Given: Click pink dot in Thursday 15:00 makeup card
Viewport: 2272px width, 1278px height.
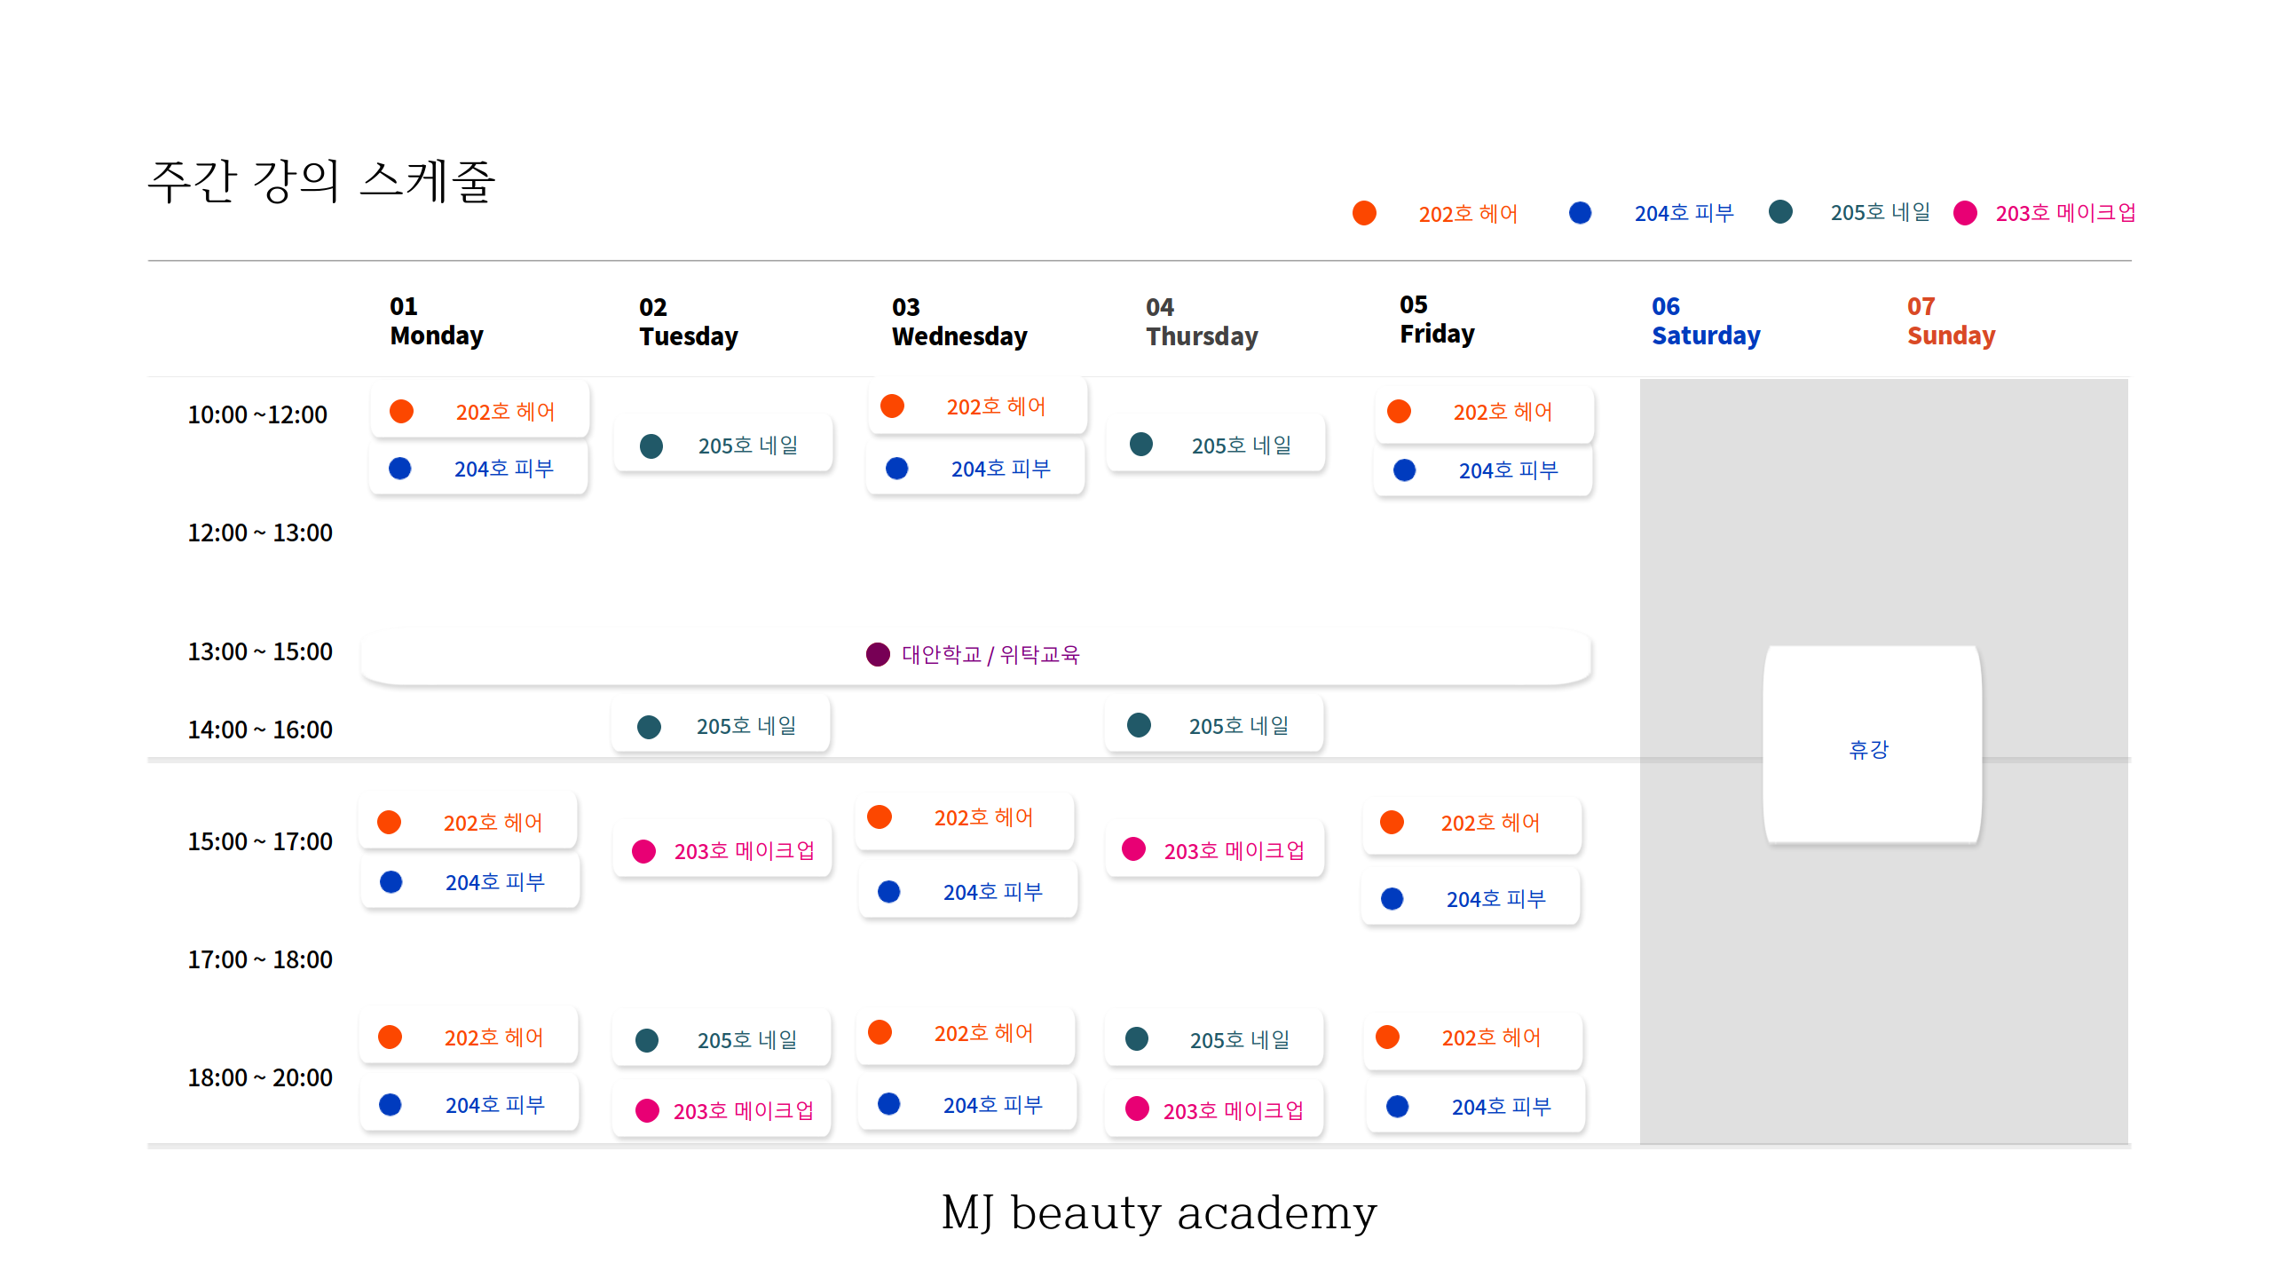Looking at the screenshot, I should (x=1133, y=849).
